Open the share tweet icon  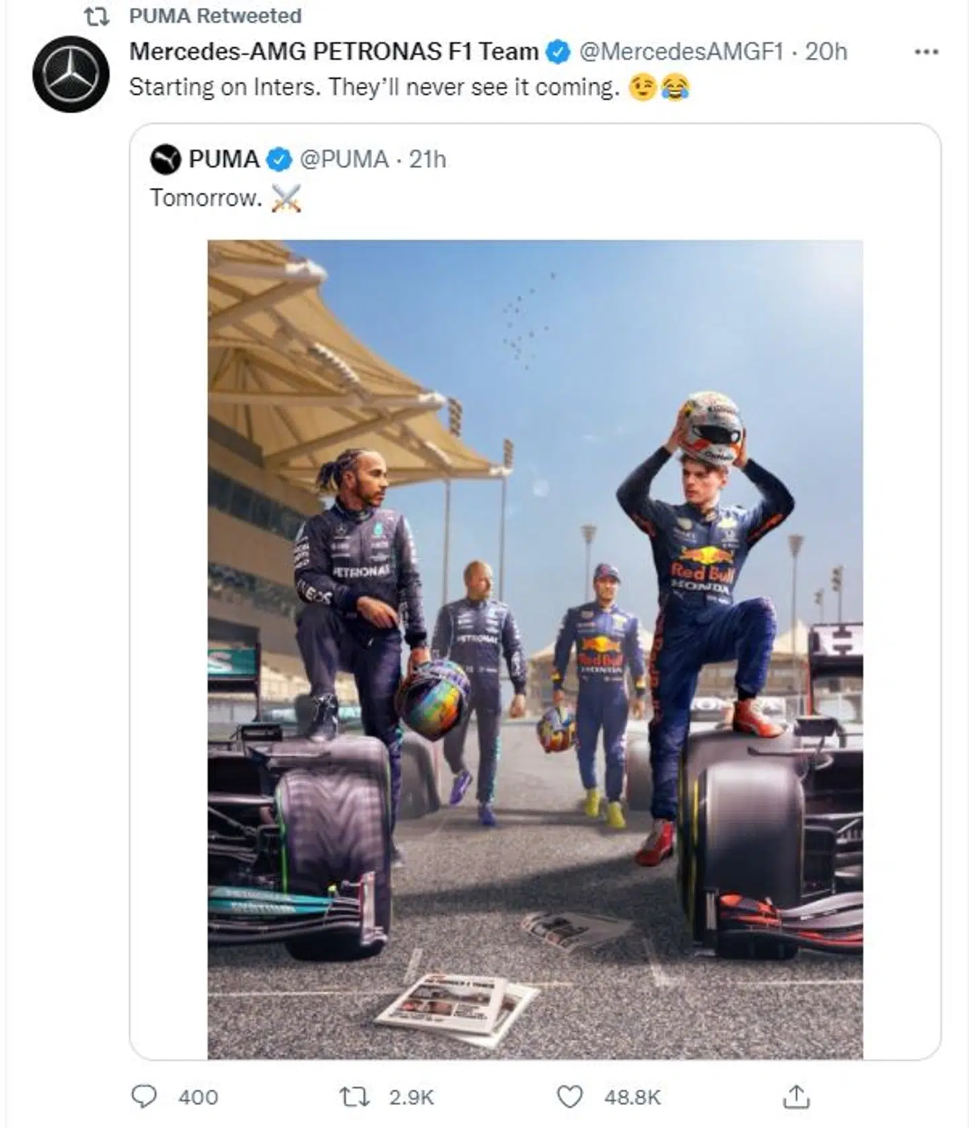pos(796,1096)
